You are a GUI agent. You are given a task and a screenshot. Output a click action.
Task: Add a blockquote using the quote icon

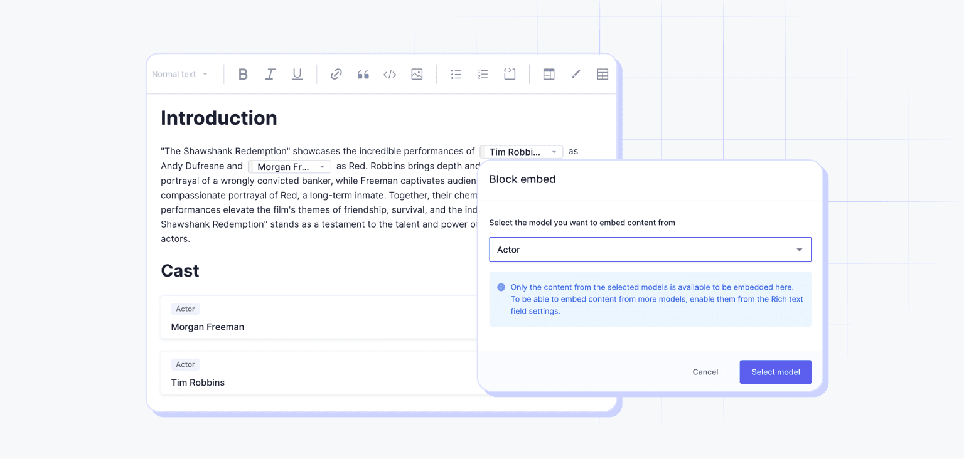[x=363, y=74]
